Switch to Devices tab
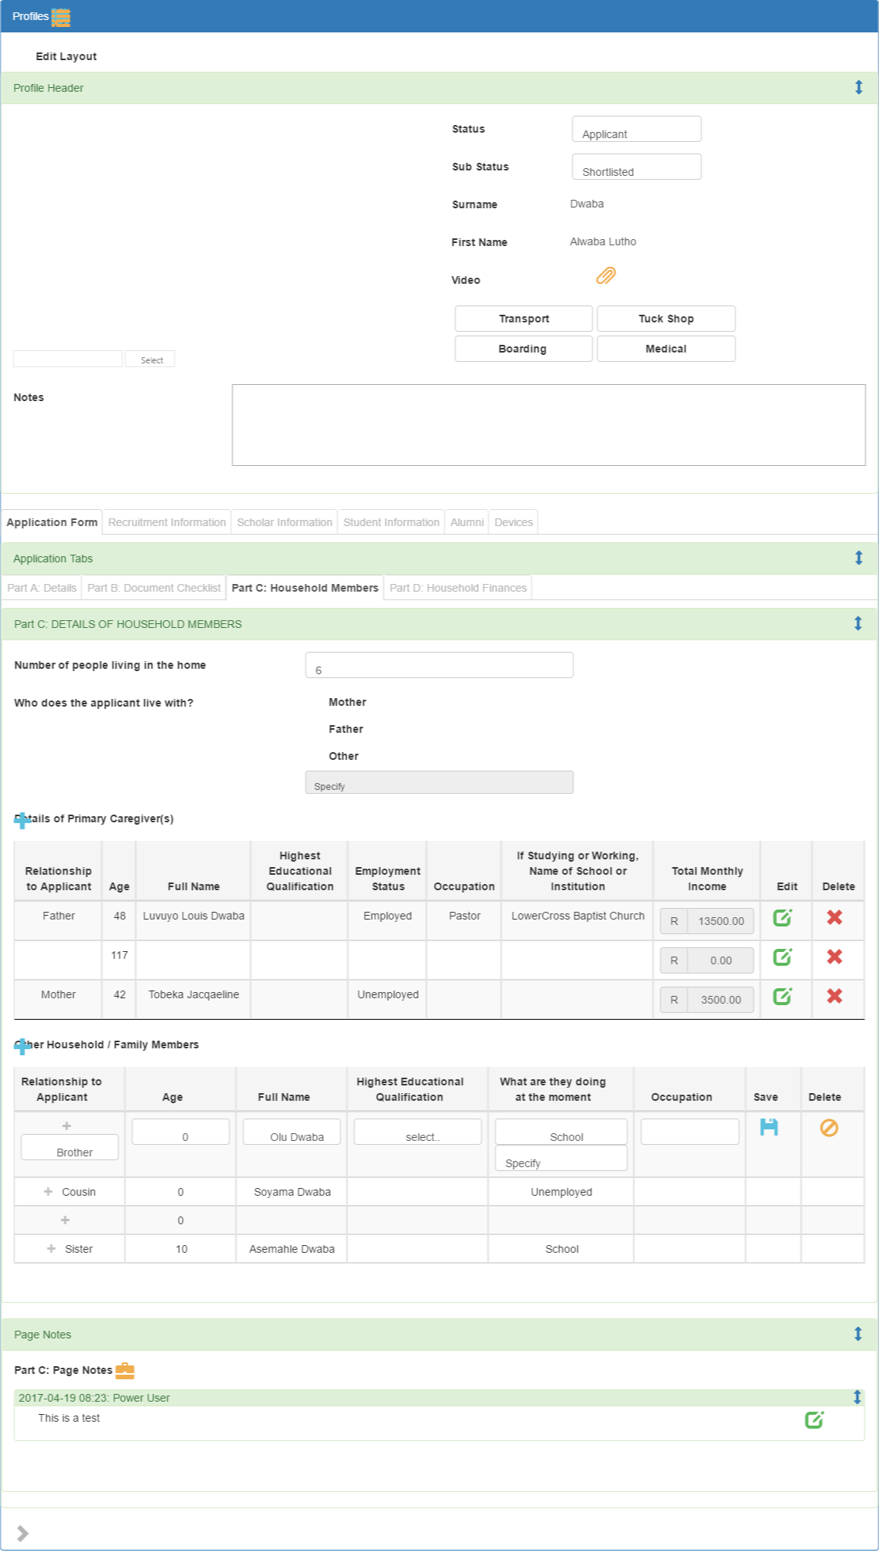Image resolution: width=879 pixels, height=1566 pixels. tap(514, 522)
